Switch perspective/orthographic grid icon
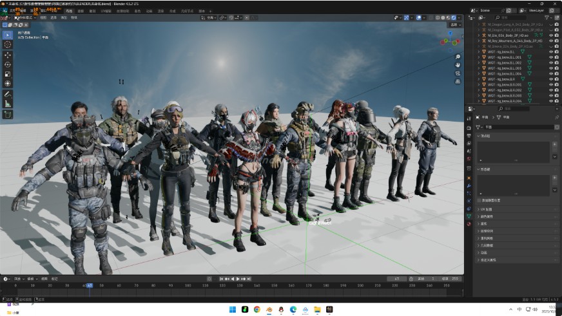The width and height of the screenshot is (562, 316). coord(458,82)
